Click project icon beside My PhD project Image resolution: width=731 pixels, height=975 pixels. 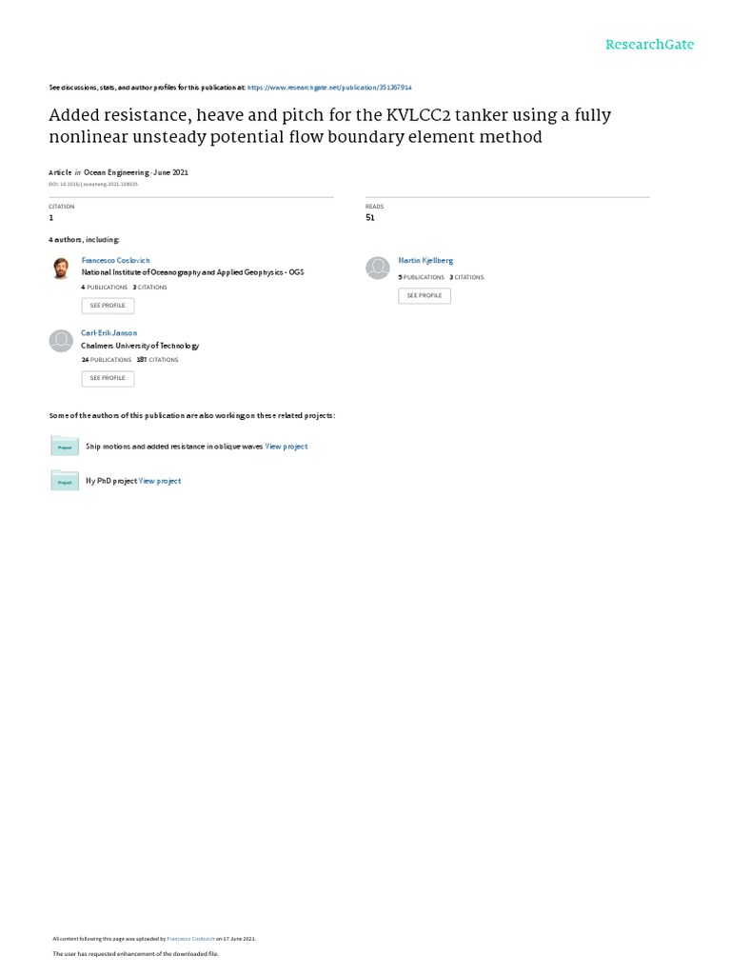coord(65,481)
